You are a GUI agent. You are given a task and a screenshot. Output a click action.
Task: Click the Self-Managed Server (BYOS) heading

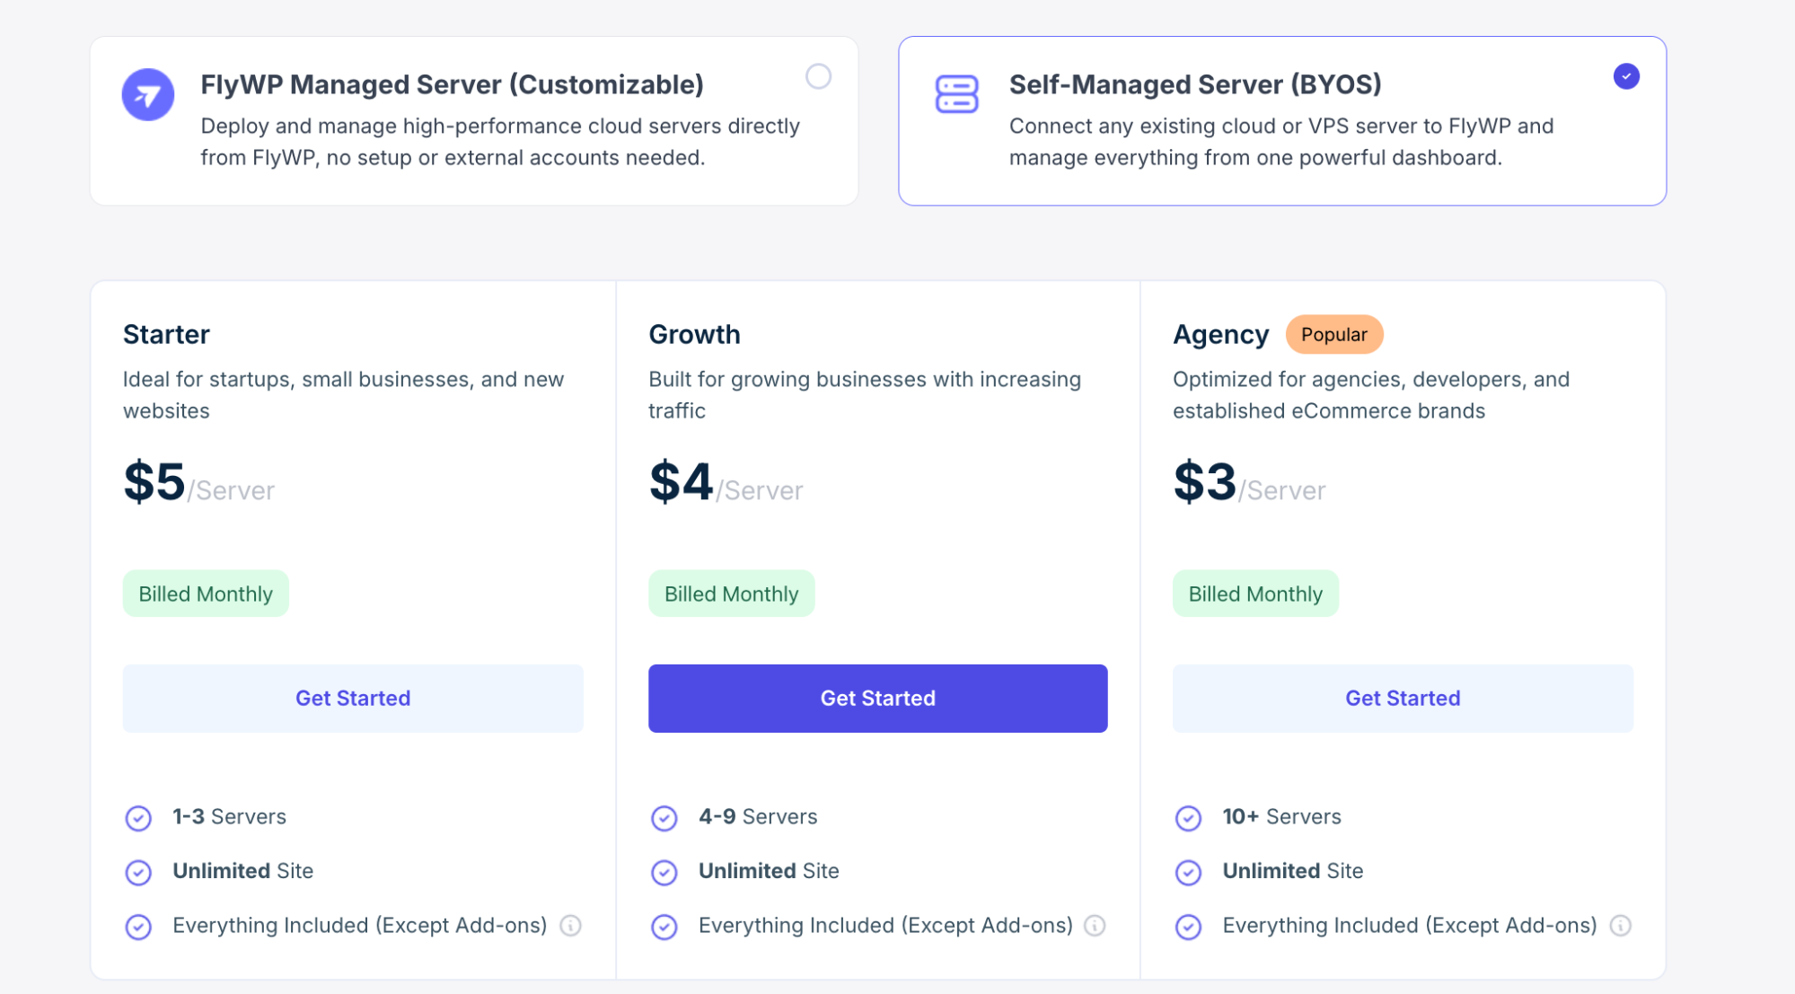click(x=1194, y=84)
